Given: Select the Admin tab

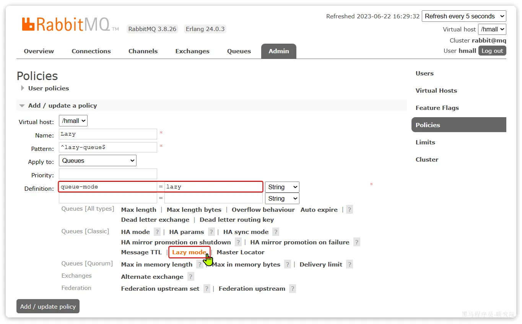Looking at the screenshot, I should point(279,51).
